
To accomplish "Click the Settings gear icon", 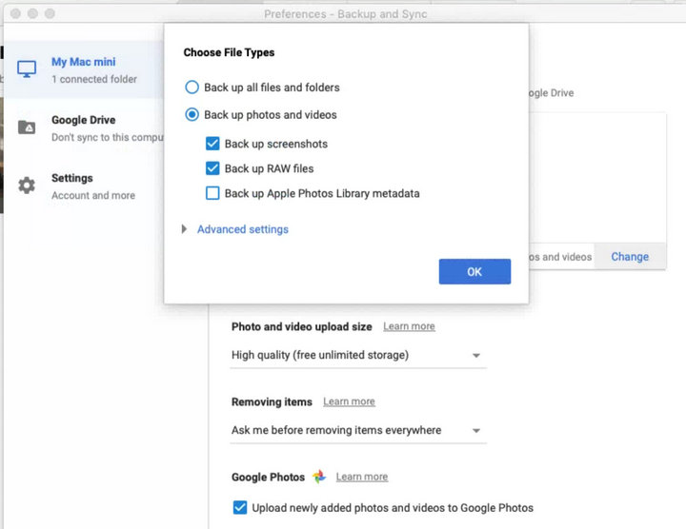I will 27,186.
